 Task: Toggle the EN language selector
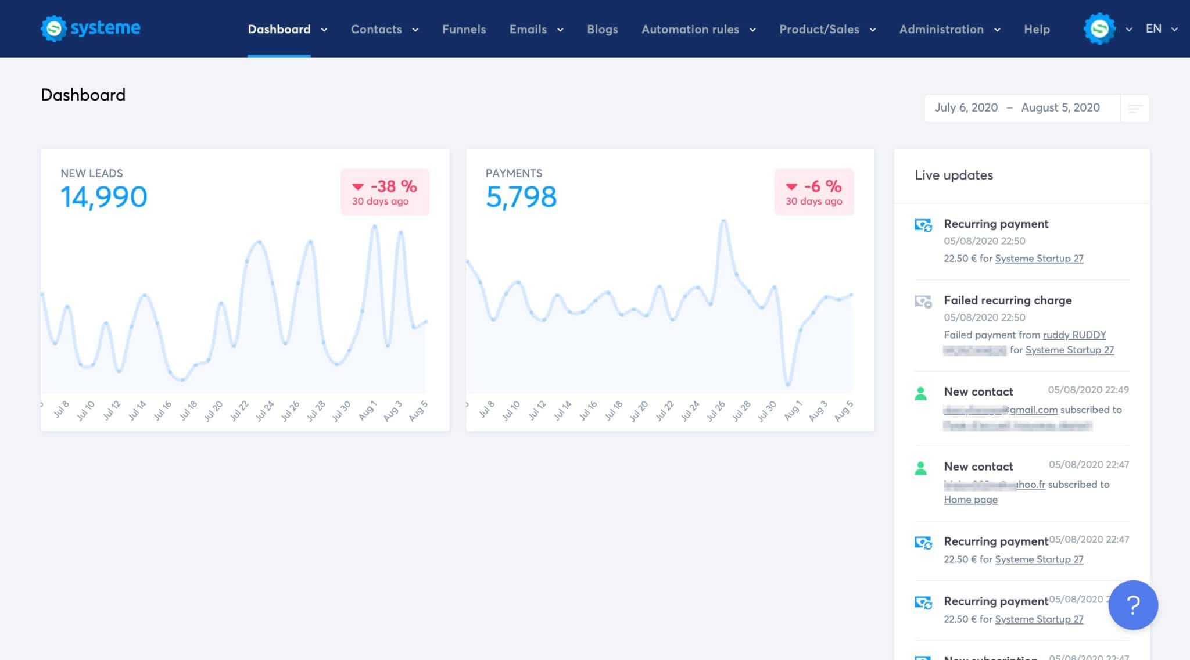coord(1161,28)
